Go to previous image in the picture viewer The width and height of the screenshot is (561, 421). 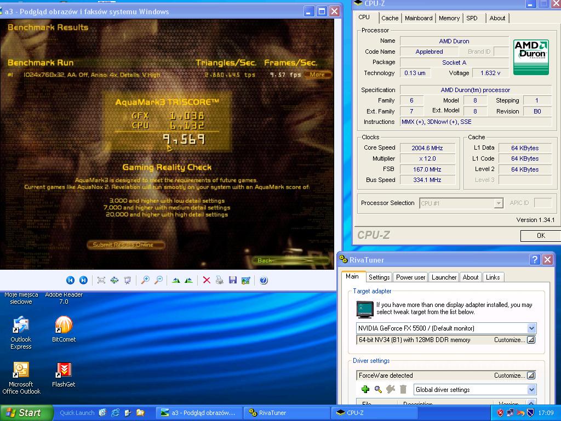click(x=70, y=280)
